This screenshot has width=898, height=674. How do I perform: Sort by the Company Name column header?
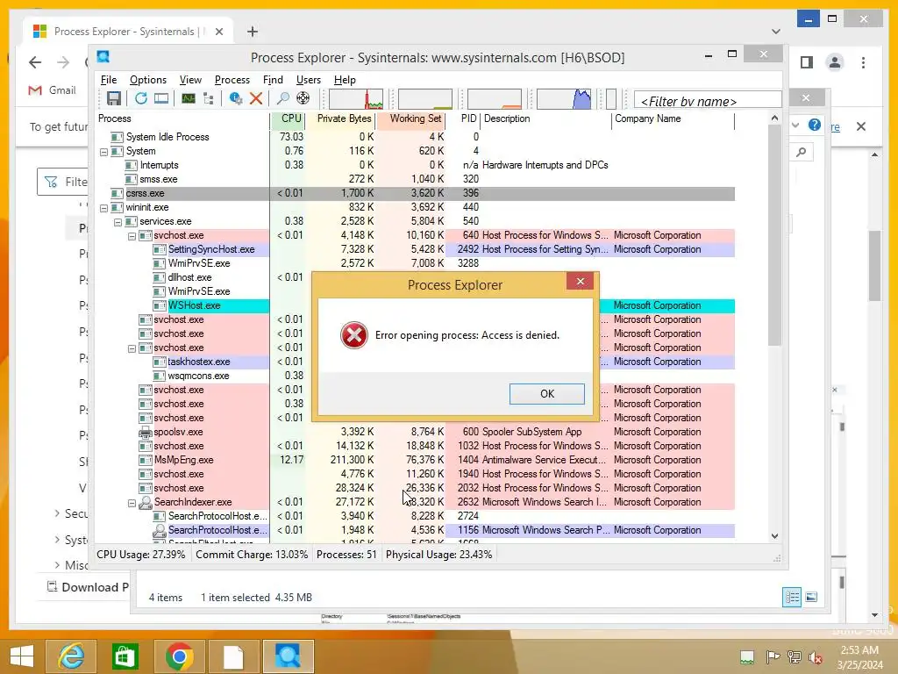pos(673,118)
